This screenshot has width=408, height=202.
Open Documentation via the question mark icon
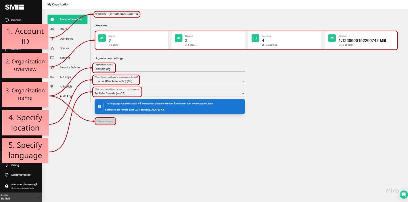[7, 175]
